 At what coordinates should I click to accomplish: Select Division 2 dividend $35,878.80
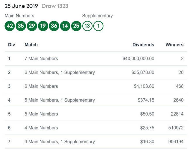[x=143, y=72]
